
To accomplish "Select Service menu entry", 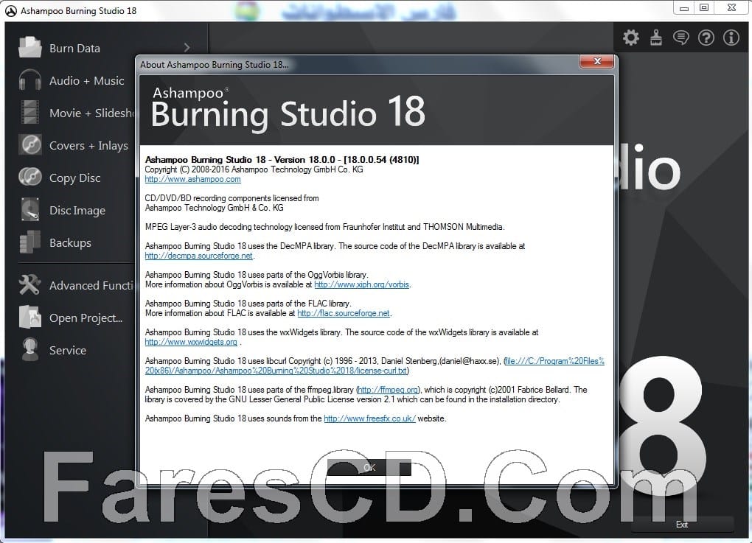I will [x=68, y=351].
